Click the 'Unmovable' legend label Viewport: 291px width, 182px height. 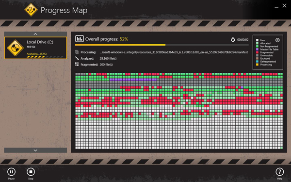pyautogui.click(x=266, y=55)
